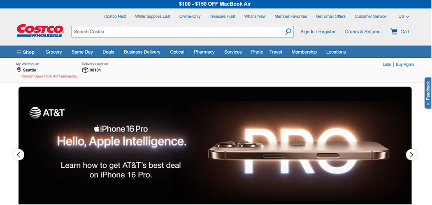
Task: Click the Buy Again link
Action: tap(404, 64)
